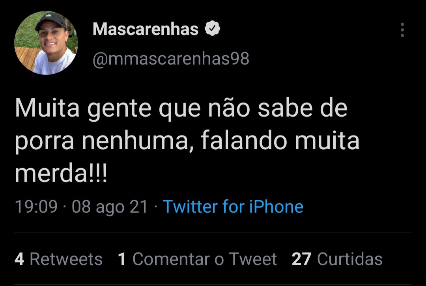Screen dimensions: 426x286
Task: Click the tweet line starting with Muita gente
Action: 181,109
